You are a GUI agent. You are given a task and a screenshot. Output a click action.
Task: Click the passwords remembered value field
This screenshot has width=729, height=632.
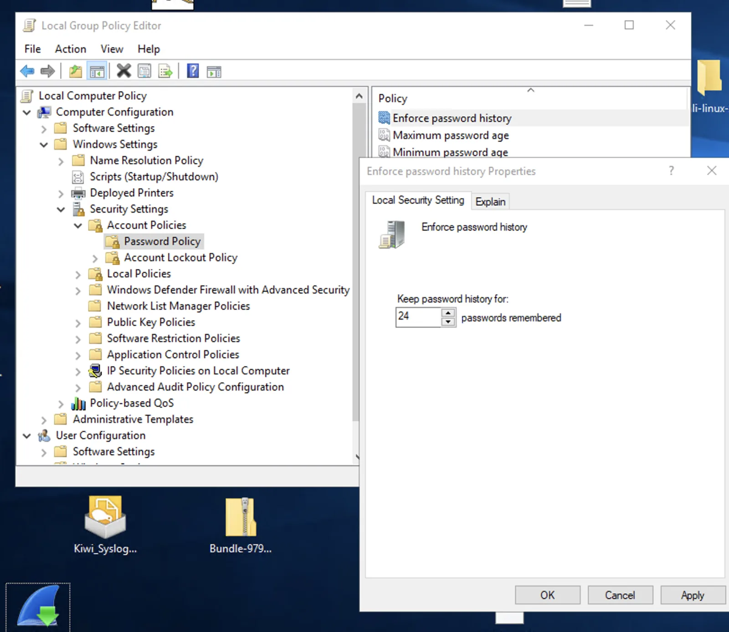point(418,317)
